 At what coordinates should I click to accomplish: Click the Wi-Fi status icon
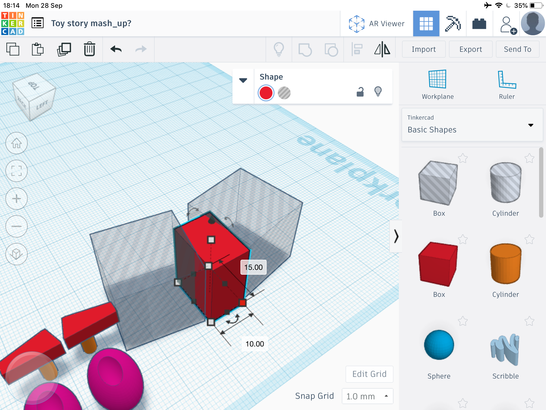coord(499,5)
